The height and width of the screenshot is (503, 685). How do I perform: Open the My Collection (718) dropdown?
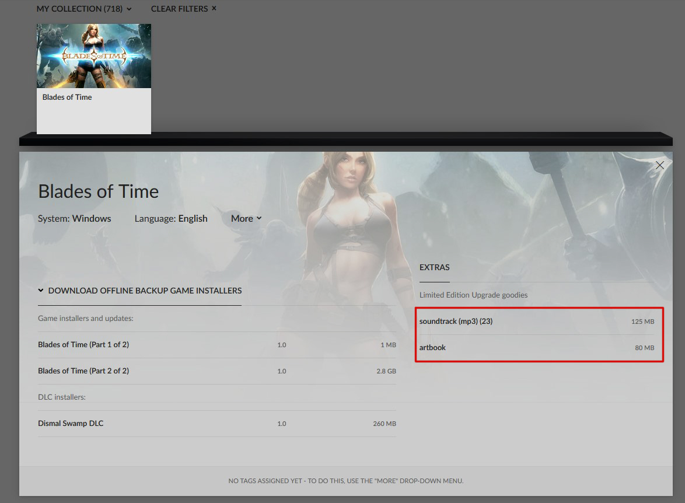(x=84, y=9)
